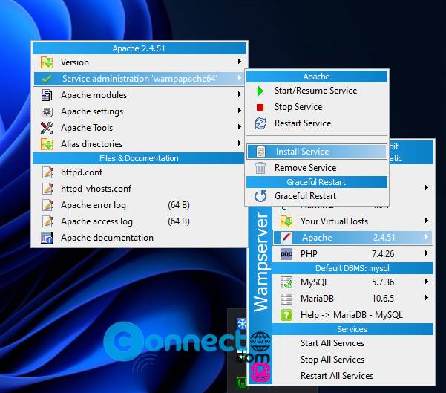Select the Graceful Restart menu entry
The image size is (446, 393).
point(317,196)
